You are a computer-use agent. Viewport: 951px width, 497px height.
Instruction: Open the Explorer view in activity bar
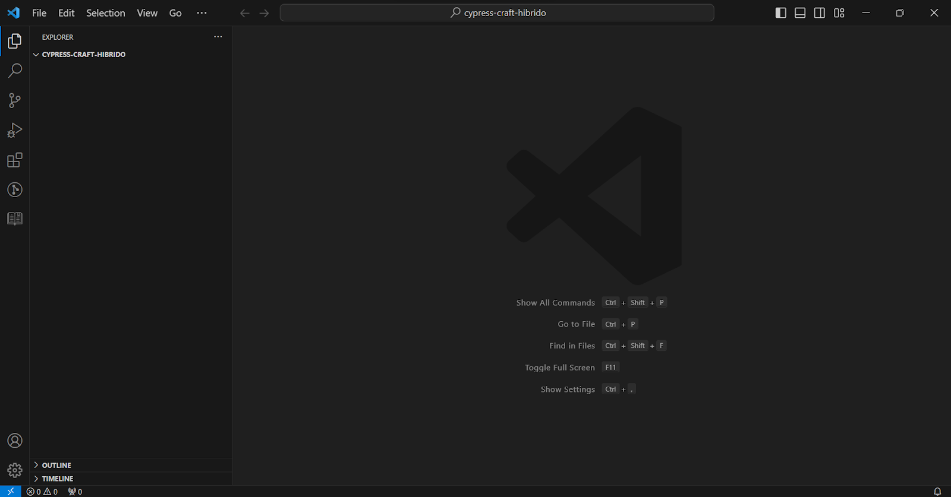[x=15, y=41]
